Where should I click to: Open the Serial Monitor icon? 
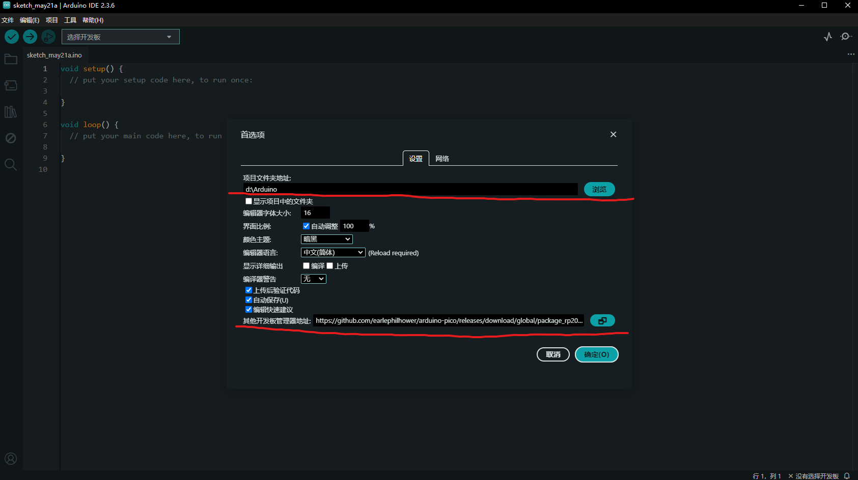click(x=846, y=37)
